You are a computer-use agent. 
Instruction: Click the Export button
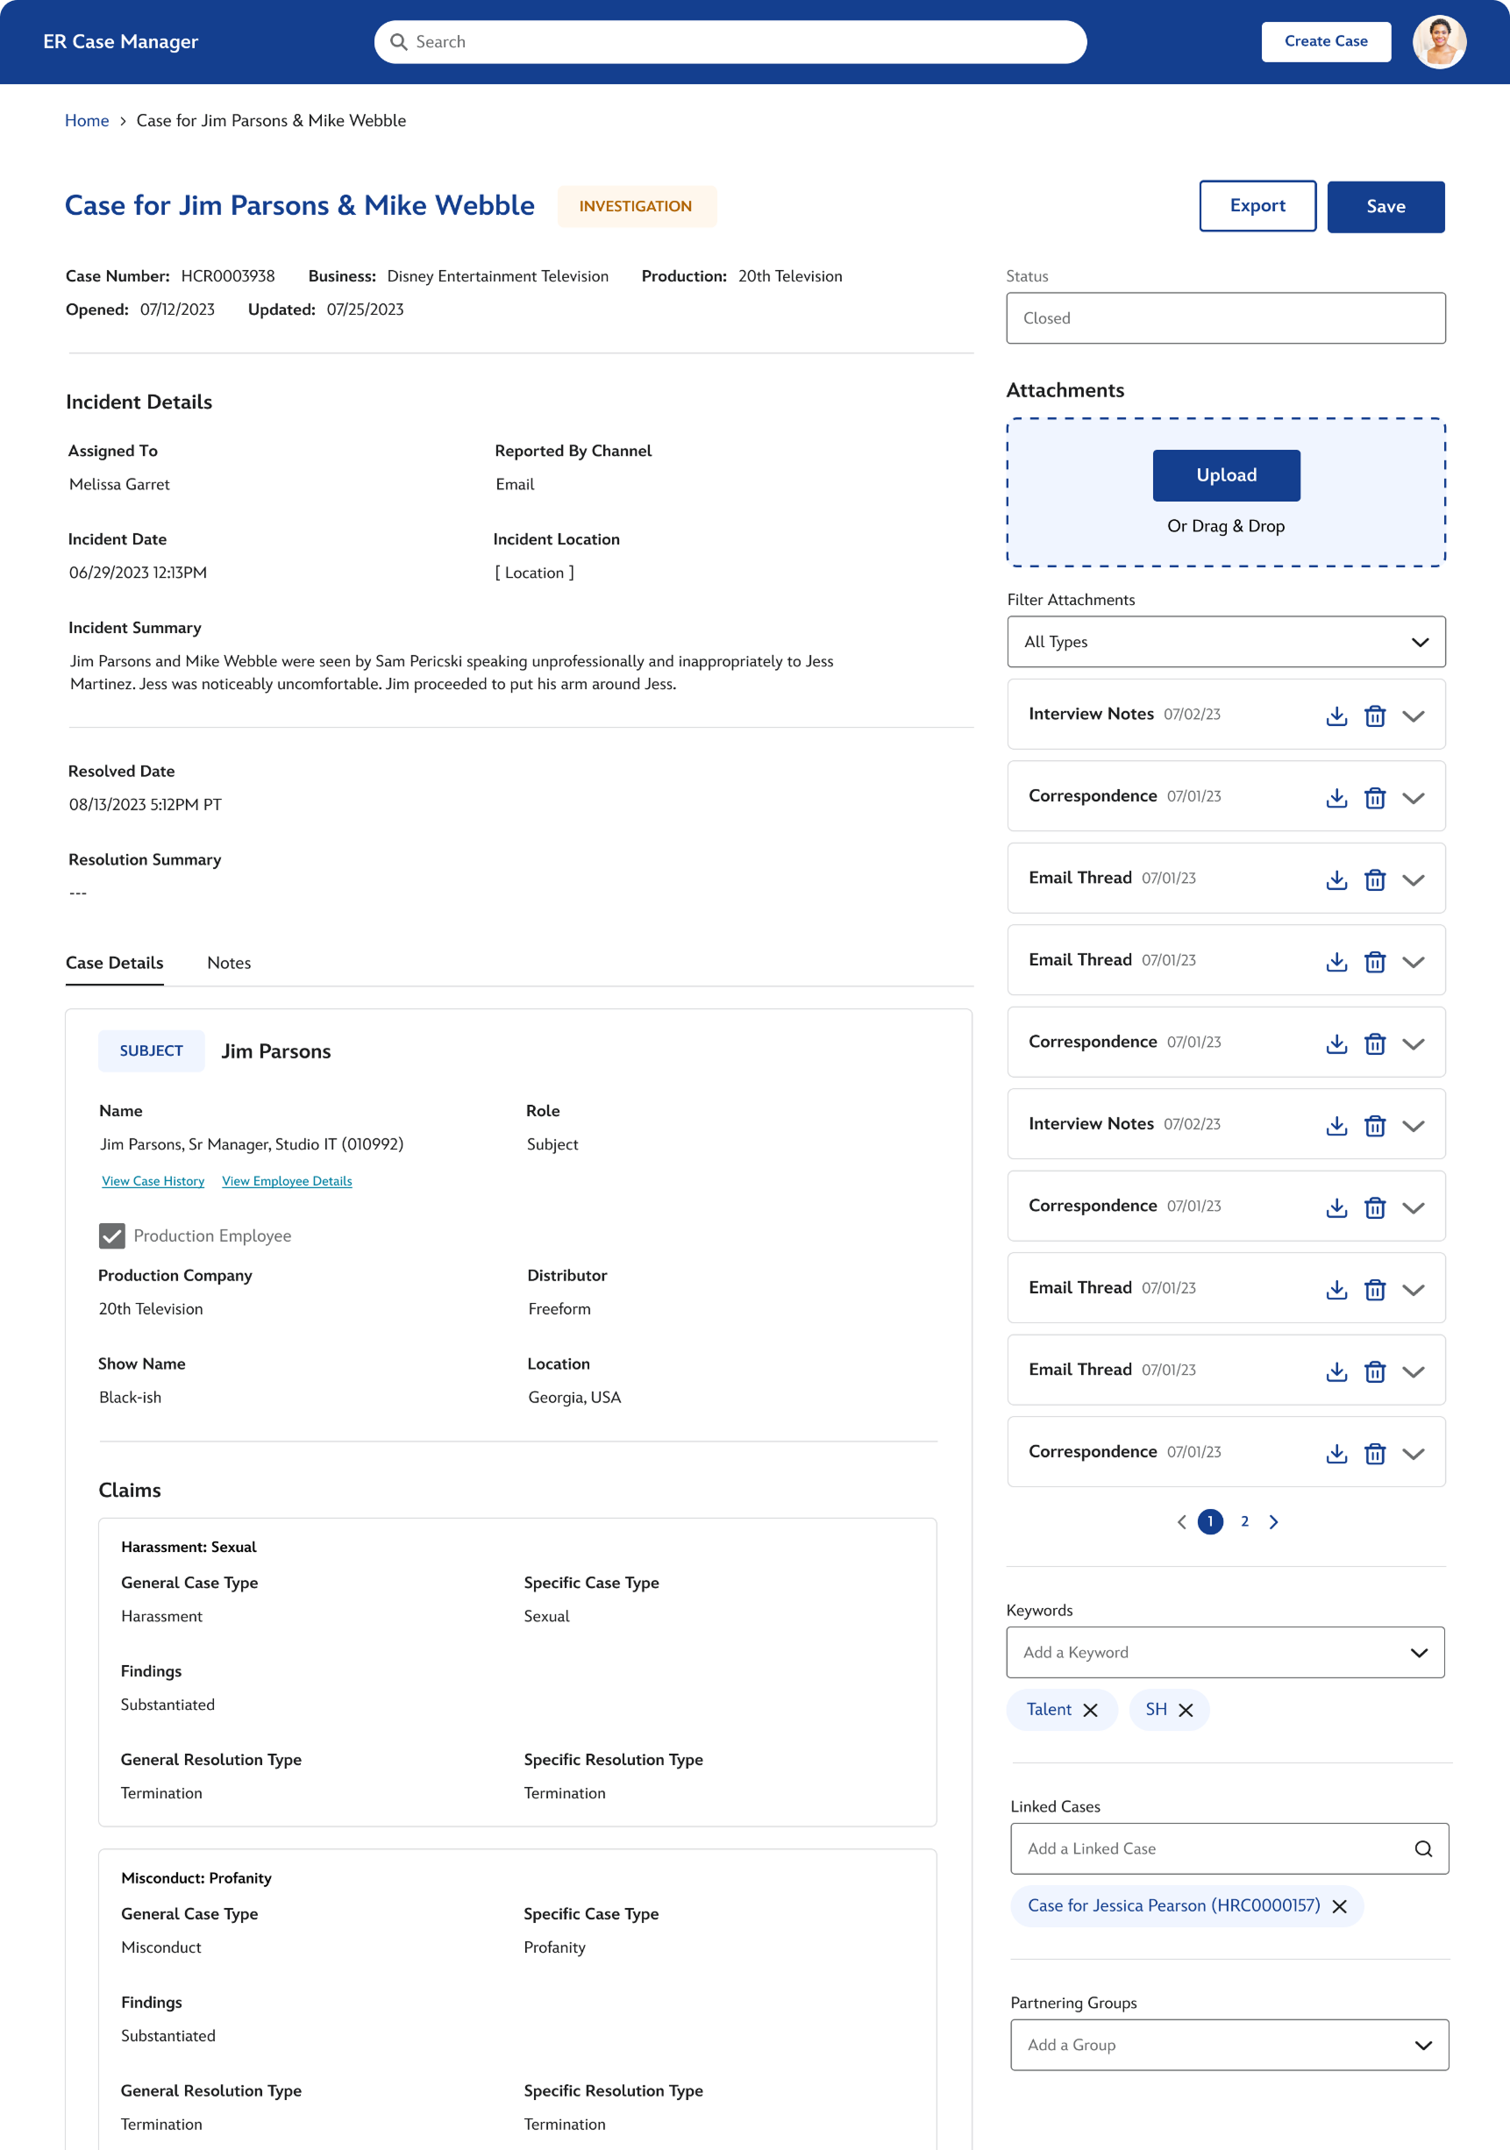click(x=1257, y=206)
